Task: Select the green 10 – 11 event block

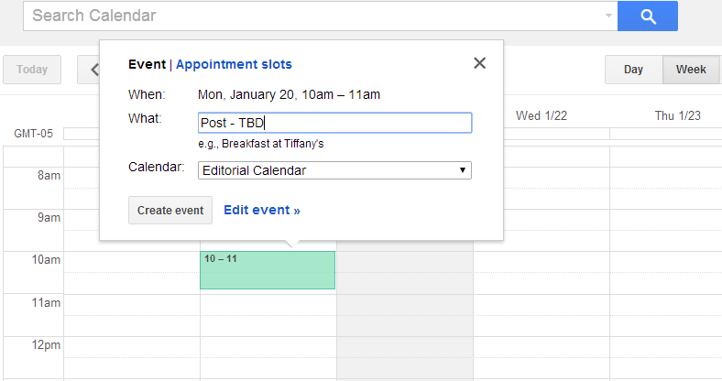Action: click(268, 270)
